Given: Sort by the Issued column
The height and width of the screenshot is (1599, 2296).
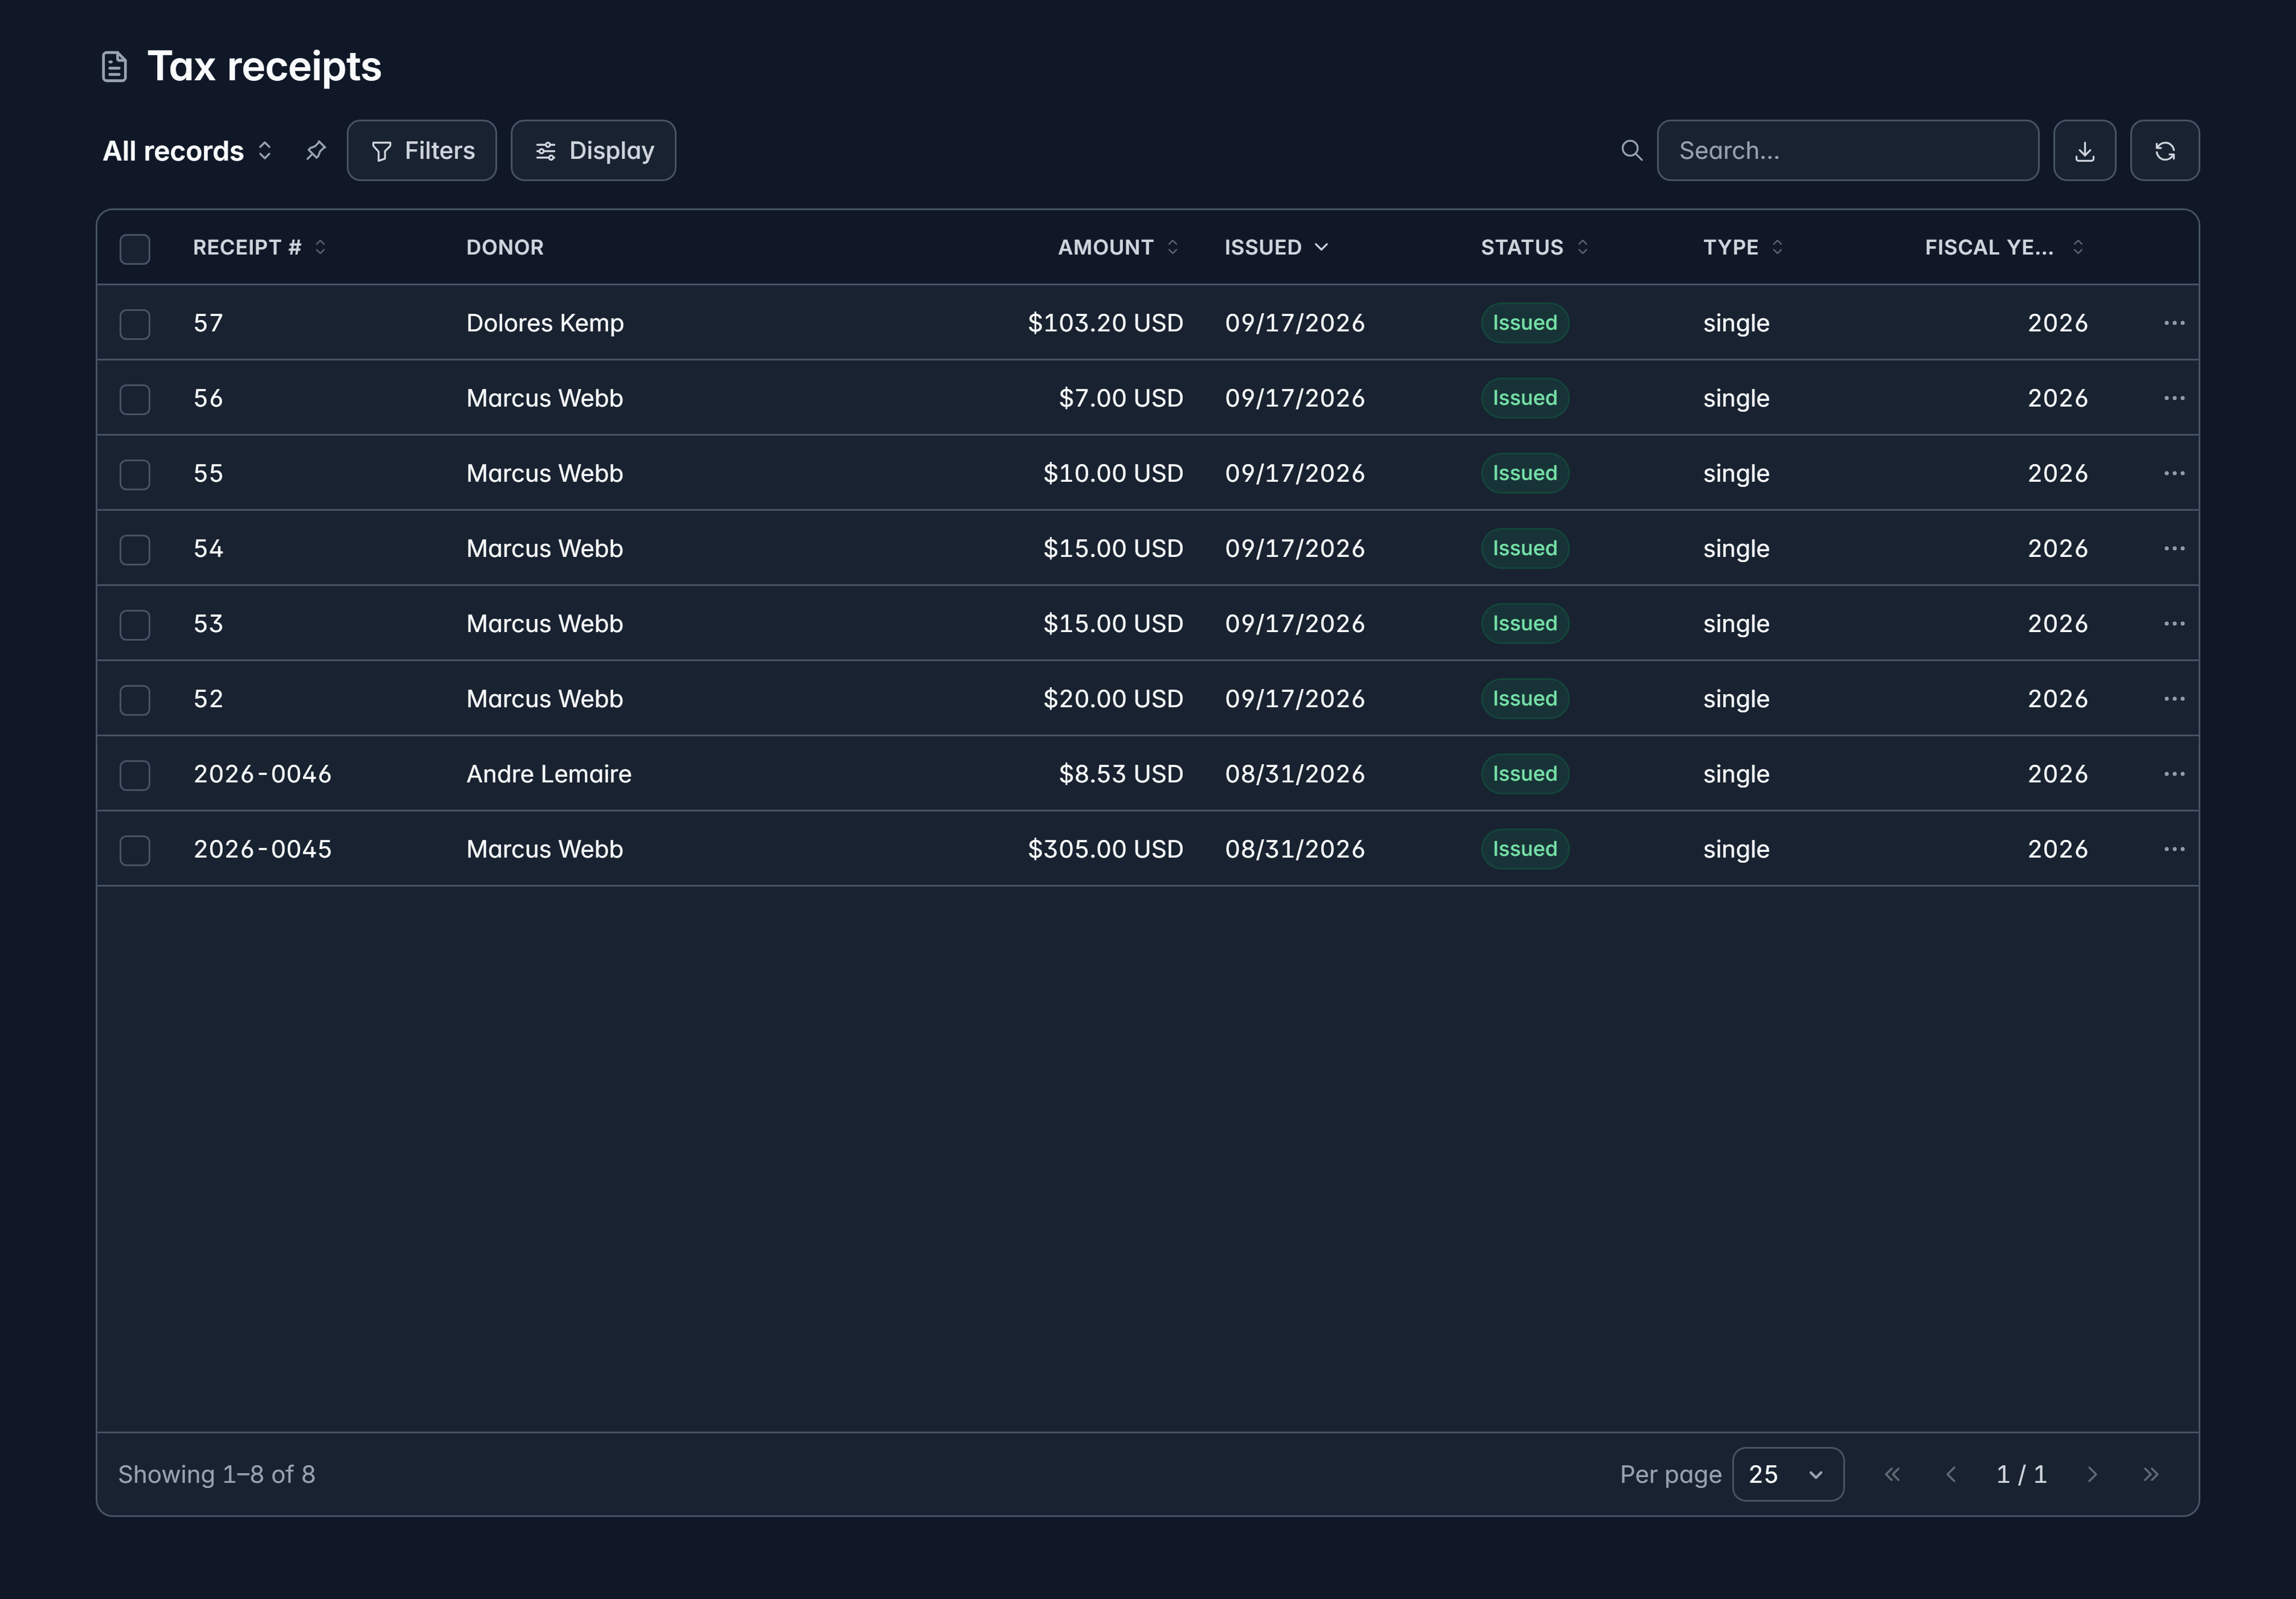Looking at the screenshot, I should [x=1276, y=247].
